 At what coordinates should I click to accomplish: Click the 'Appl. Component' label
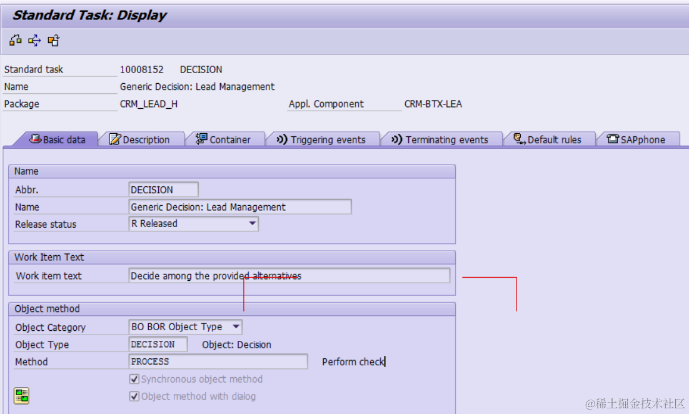[x=326, y=104]
